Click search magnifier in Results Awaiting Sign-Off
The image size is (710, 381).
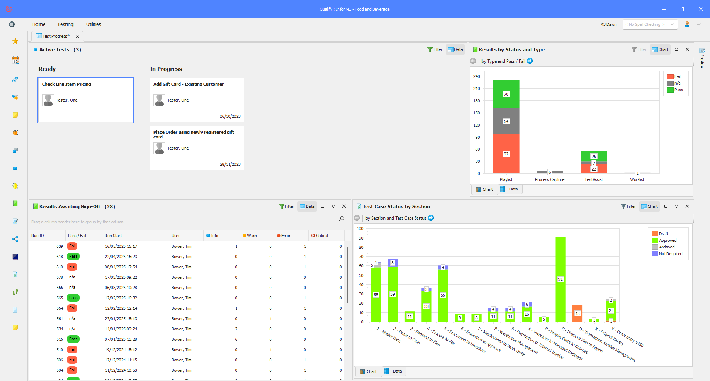(x=342, y=219)
